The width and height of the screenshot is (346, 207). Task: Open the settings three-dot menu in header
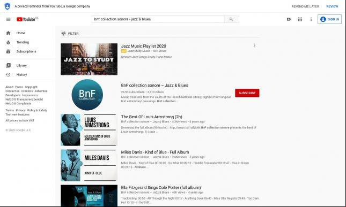311,19
